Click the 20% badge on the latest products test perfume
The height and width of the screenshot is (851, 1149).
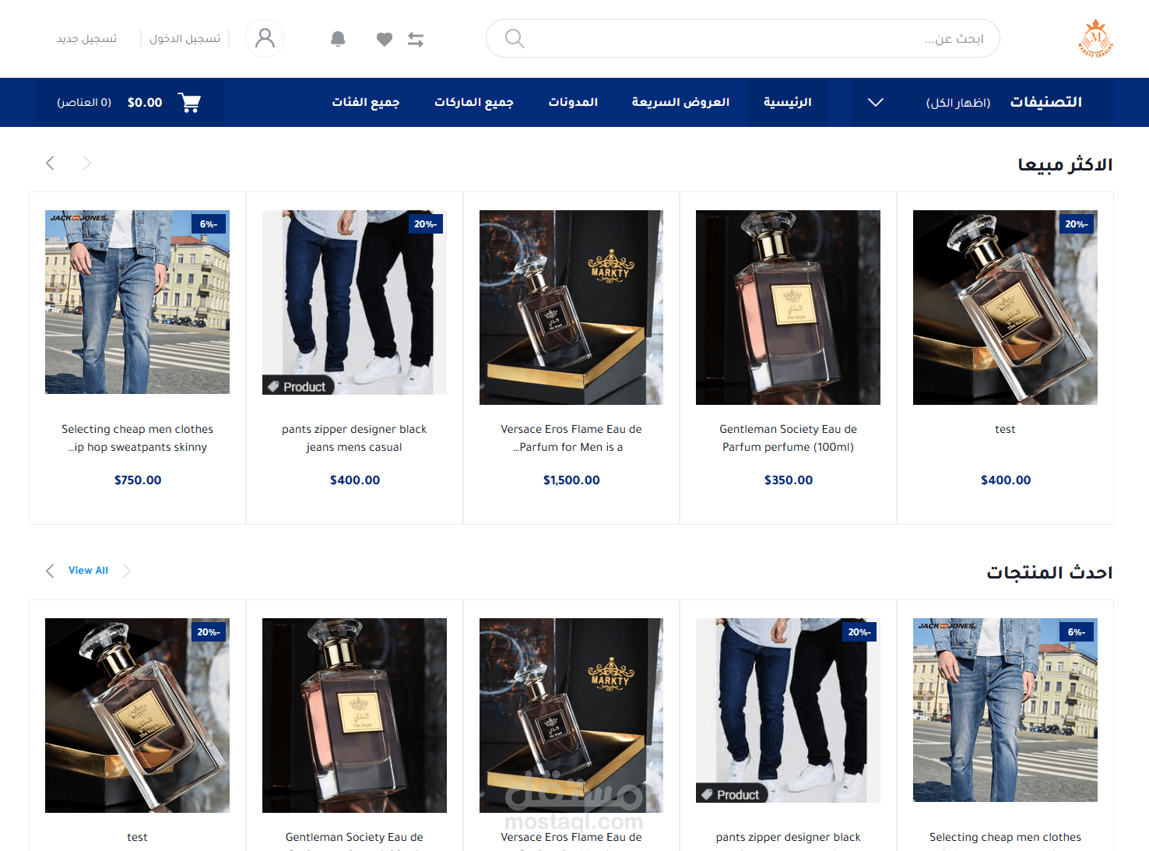[209, 632]
